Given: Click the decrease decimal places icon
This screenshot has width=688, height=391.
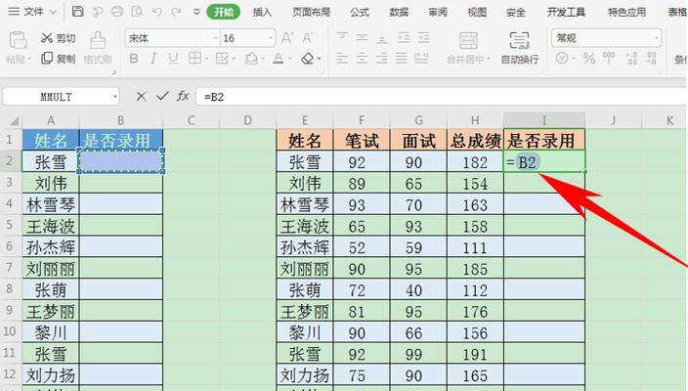Looking at the screenshot, I should (x=652, y=58).
